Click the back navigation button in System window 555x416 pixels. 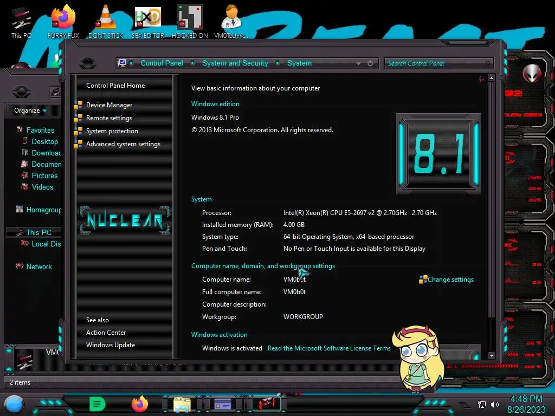pyautogui.click(x=88, y=63)
